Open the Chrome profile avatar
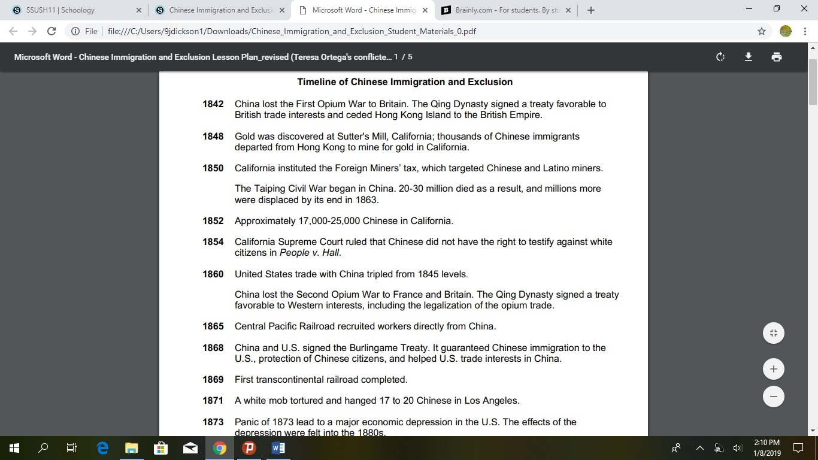The height and width of the screenshot is (460, 818). pos(786,31)
